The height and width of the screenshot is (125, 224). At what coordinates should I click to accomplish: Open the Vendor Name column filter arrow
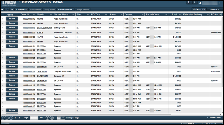pos(74,15)
